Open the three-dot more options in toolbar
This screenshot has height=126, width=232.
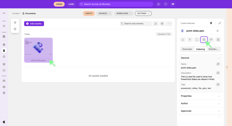(169, 24)
